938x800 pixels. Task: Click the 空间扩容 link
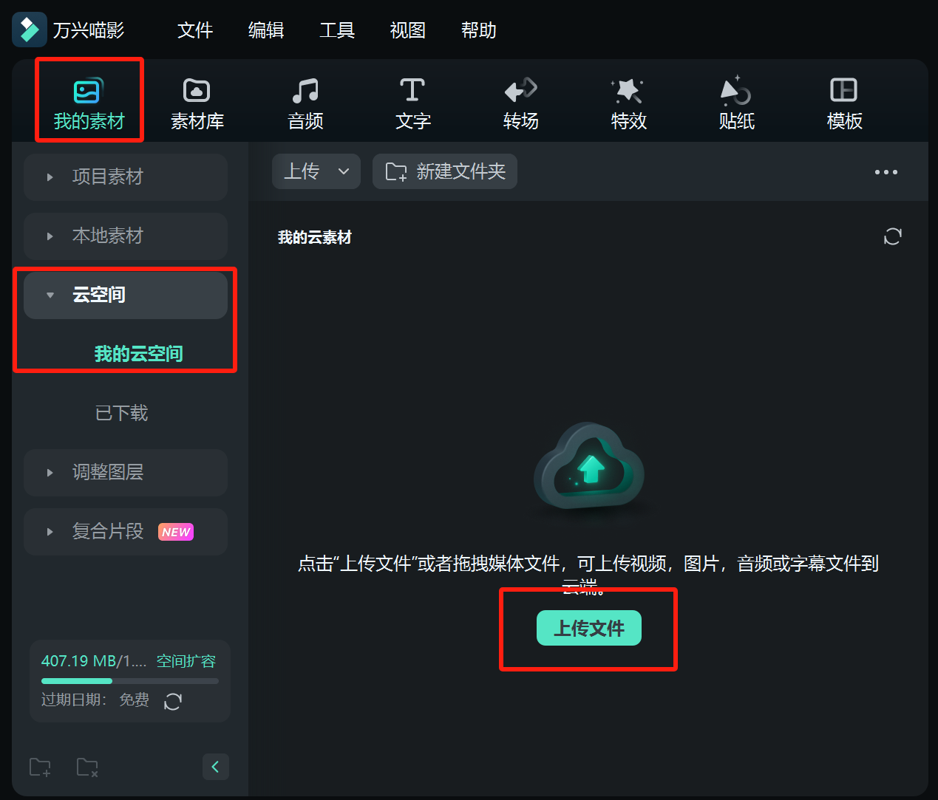[186, 661]
